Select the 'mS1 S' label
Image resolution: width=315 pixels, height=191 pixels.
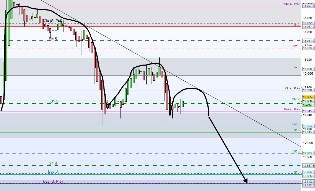click(x=53, y=101)
